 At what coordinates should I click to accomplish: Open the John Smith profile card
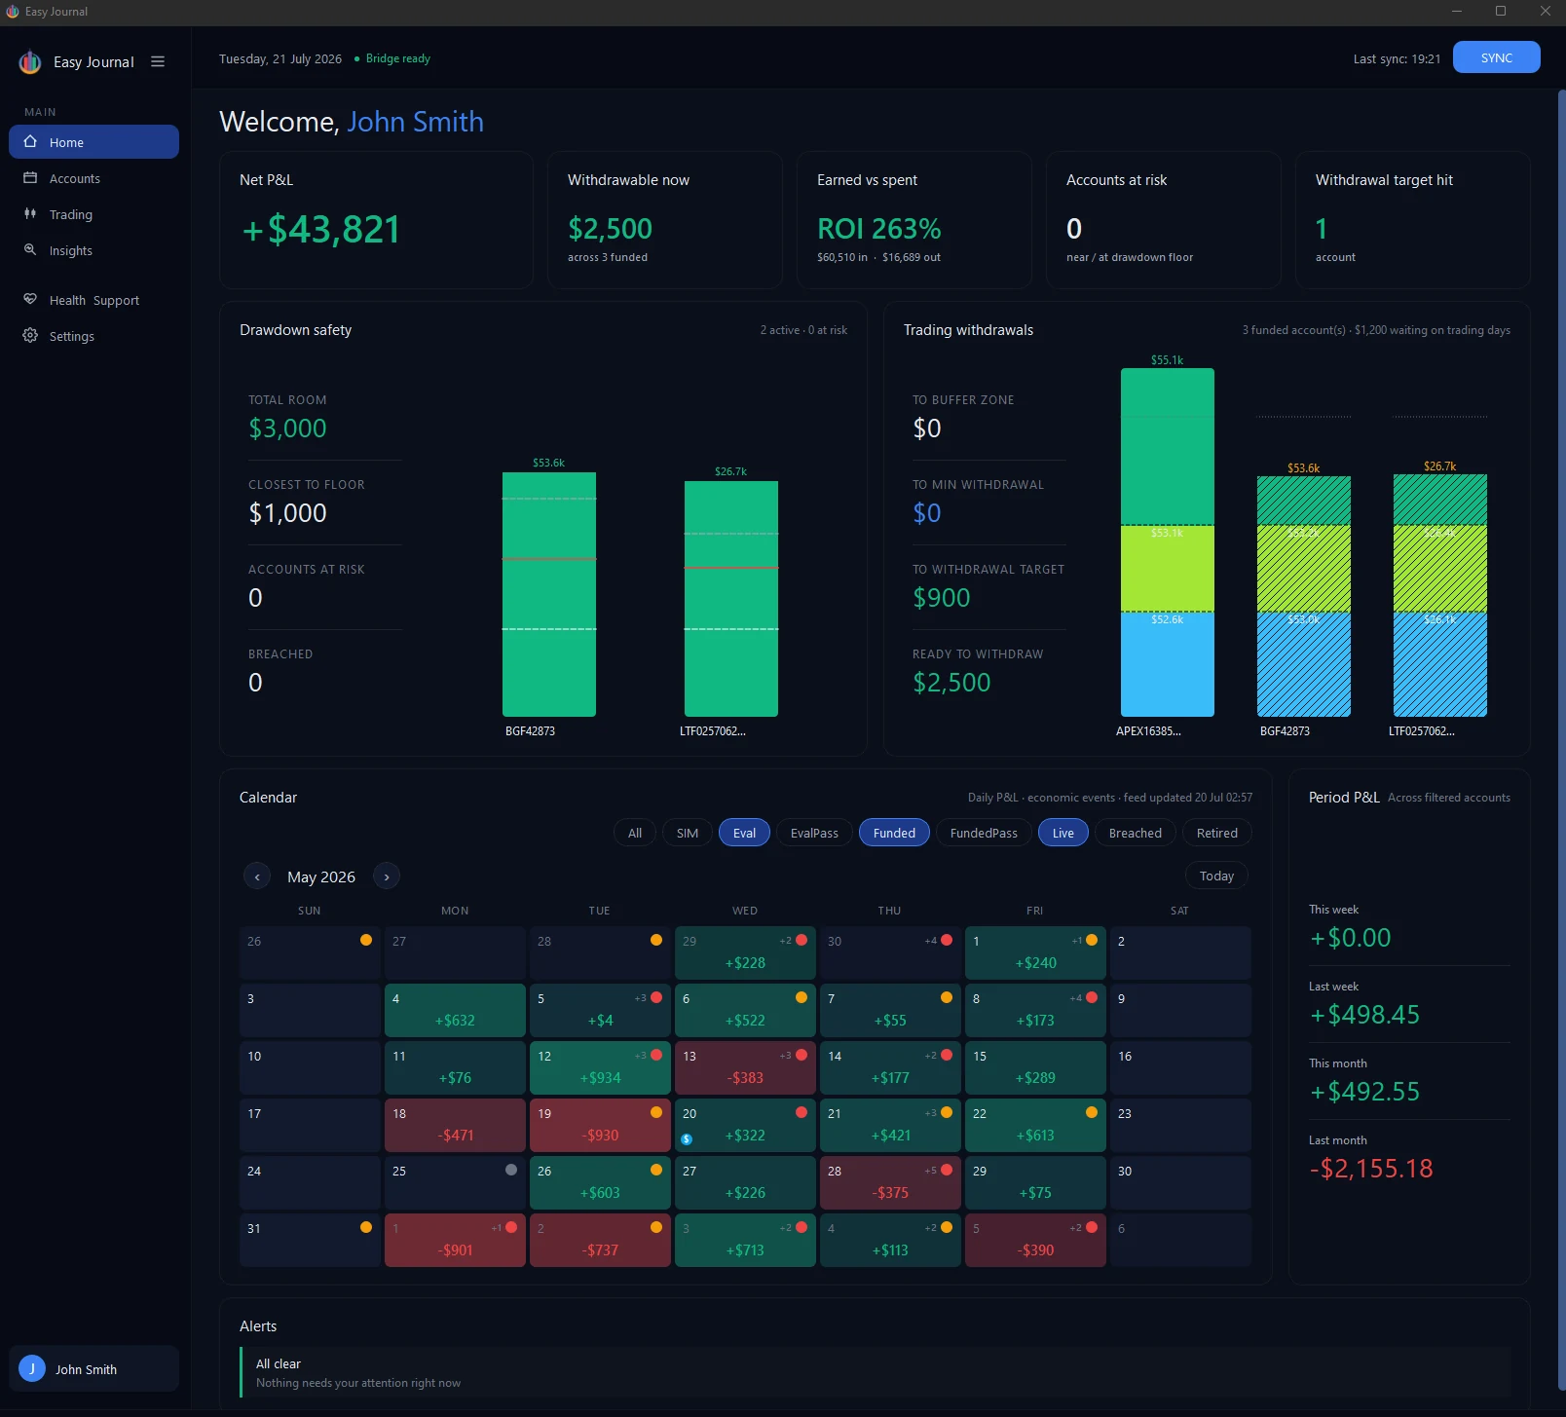[x=94, y=1368]
